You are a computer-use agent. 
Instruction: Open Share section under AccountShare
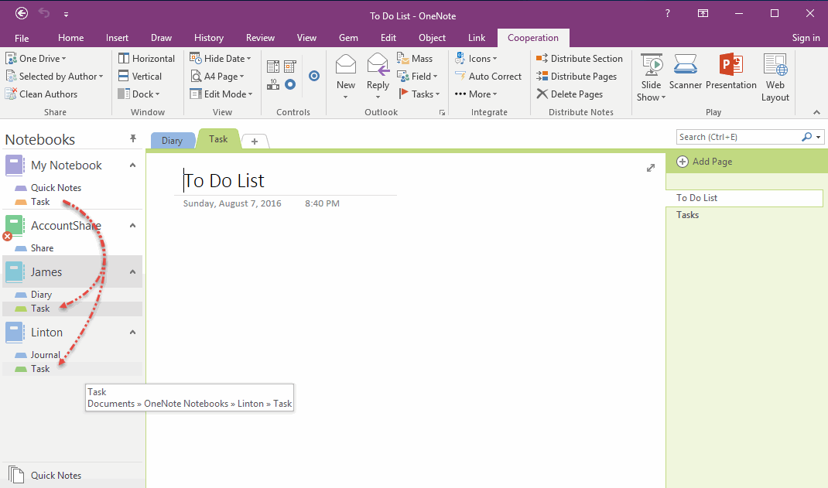click(x=43, y=248)
